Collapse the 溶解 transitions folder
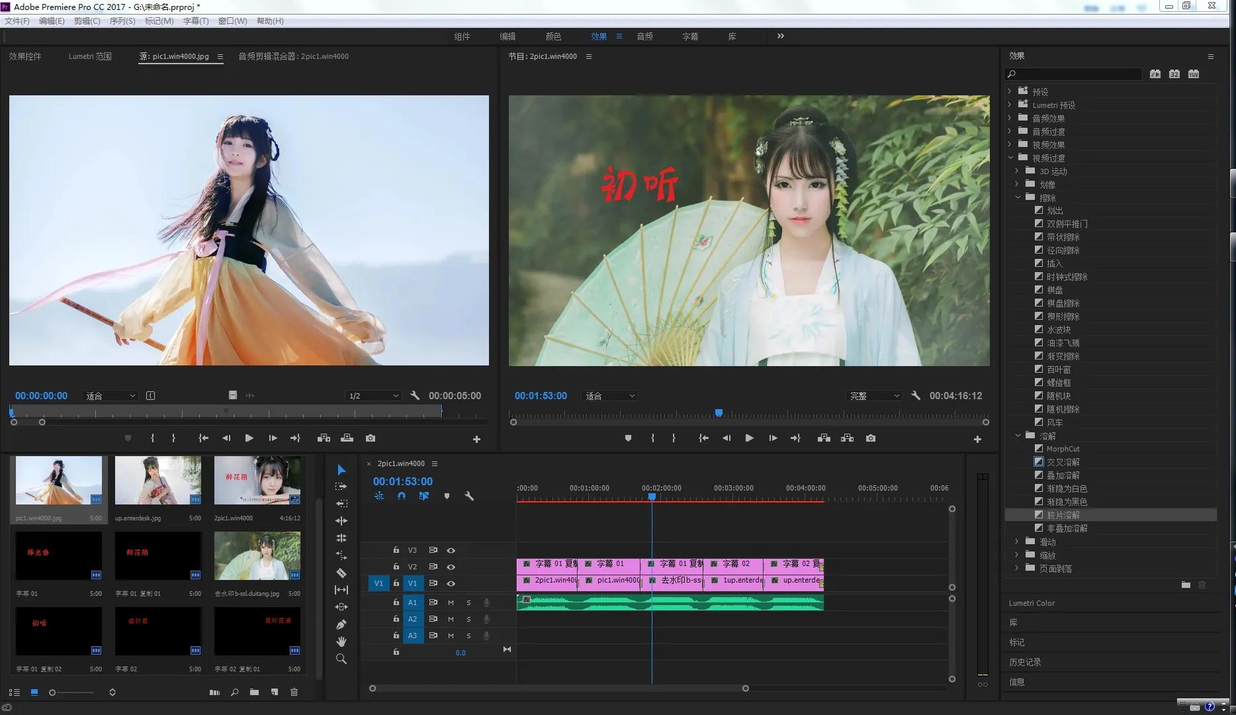 [1018, 436]
